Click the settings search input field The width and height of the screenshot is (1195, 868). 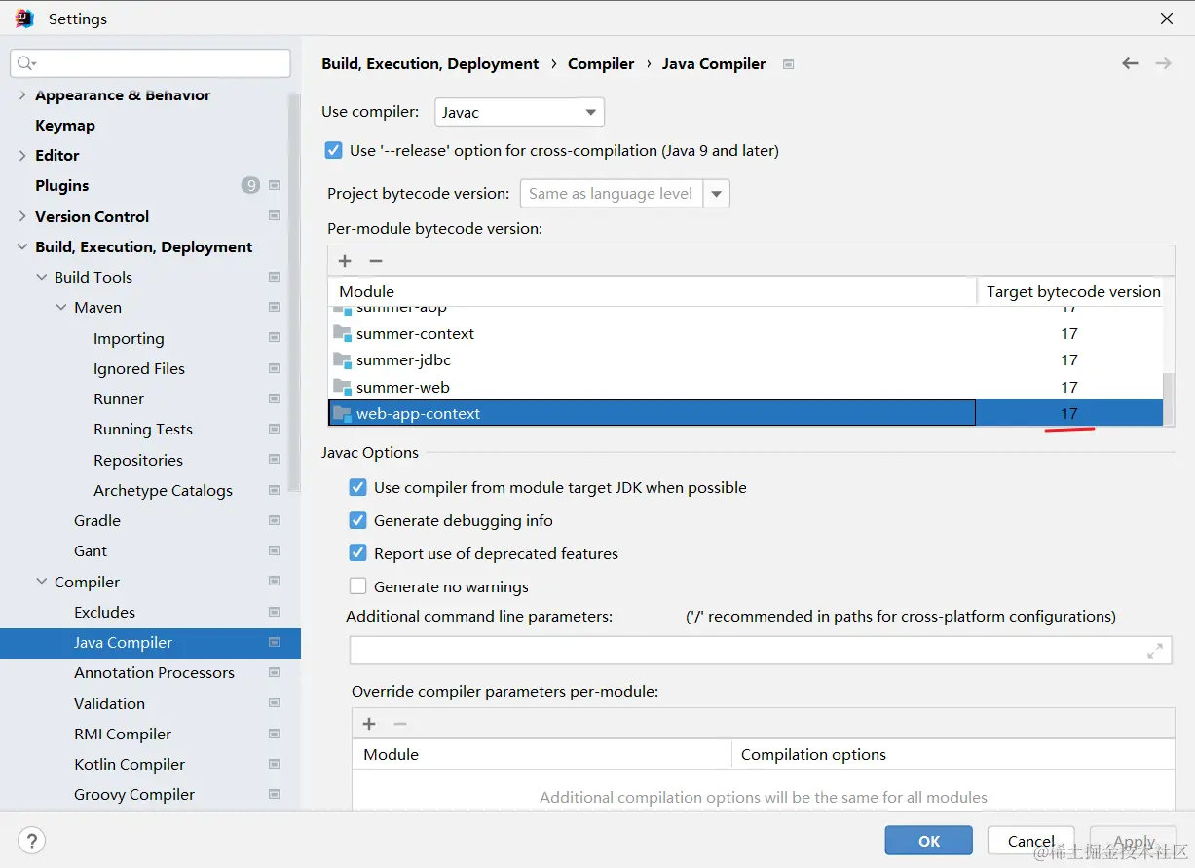pyautogui.click(x=150, y=63)
